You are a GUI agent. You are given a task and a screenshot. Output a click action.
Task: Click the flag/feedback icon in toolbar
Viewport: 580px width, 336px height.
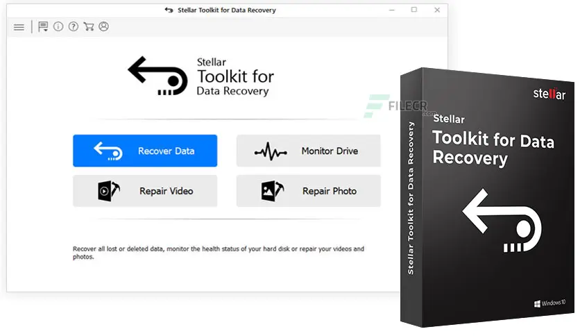[43, 26]
